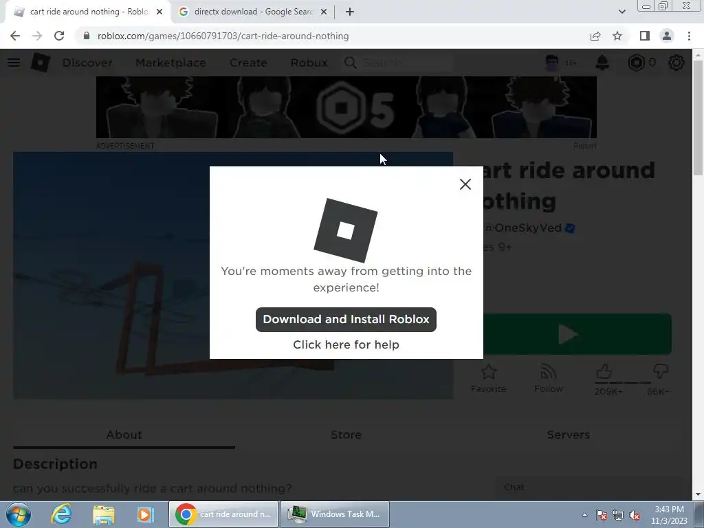
Task: Expand the tab search dropdown arrow
Action: (621, 12)
